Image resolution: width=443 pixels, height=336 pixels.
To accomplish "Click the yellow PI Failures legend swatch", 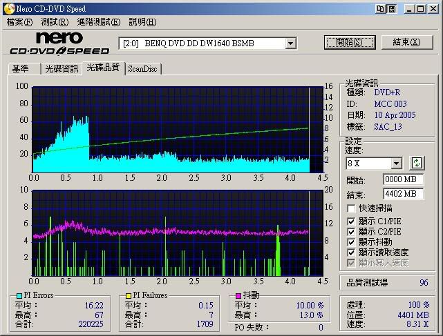I will pyautogui.click(x=129, y=296).
